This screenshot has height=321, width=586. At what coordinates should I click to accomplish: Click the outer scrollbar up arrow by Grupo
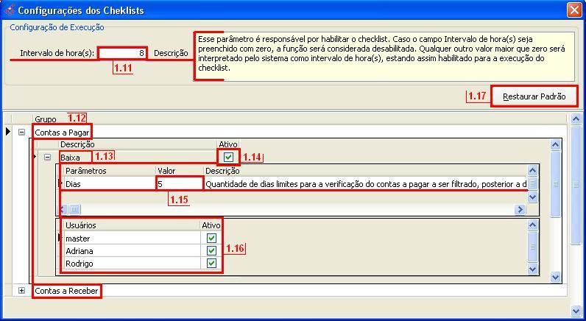[576, 119]
